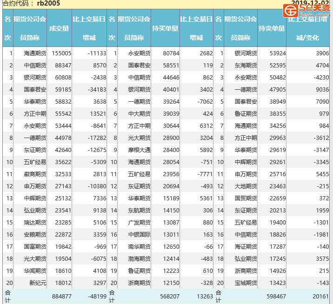Select 银河期货 in short positions row 1

coord(246,53)
